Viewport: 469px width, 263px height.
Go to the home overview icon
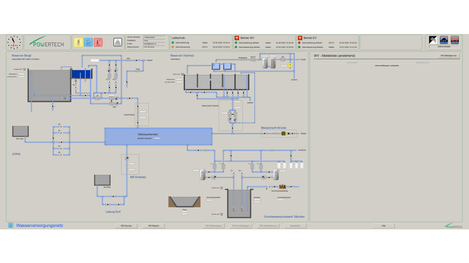point(444,40)
